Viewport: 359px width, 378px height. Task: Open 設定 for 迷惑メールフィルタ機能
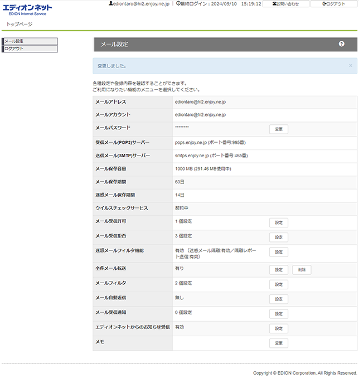279,252
